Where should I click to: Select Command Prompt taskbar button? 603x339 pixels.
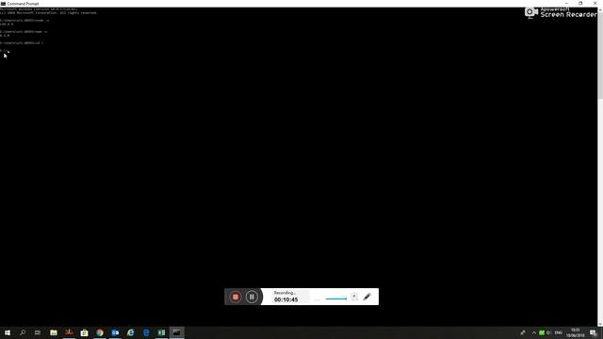click(x=177, y=332)
